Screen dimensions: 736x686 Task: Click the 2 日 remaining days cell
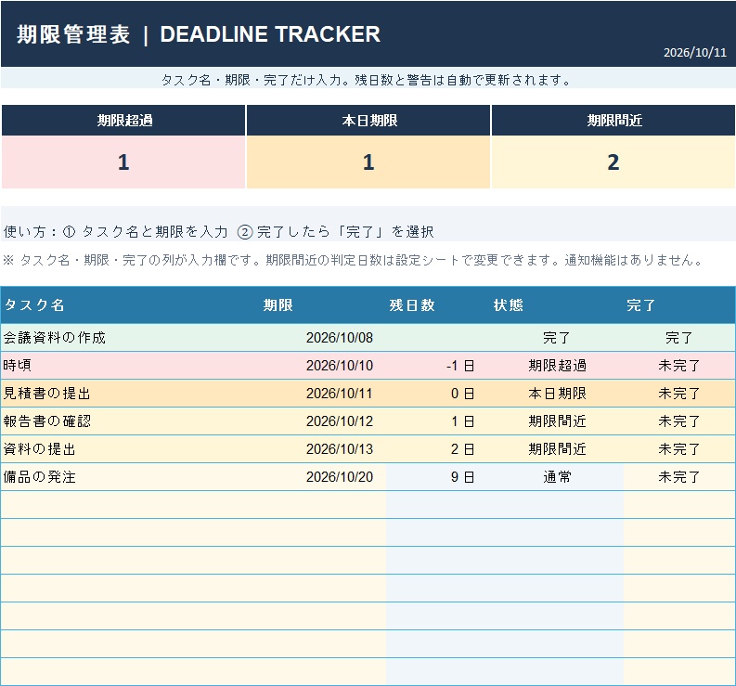pos(437,449)
